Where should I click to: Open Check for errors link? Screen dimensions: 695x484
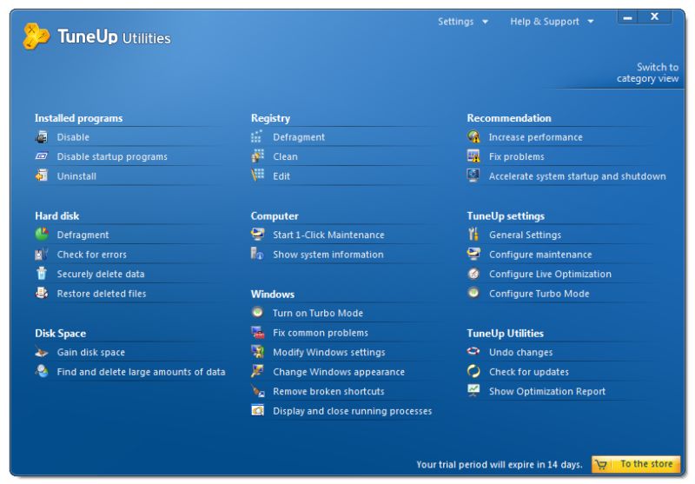[x=92, y=255]
